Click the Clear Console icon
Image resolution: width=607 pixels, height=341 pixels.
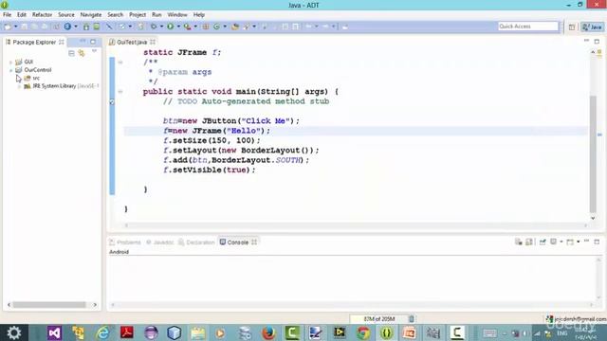tap(519, 242)
